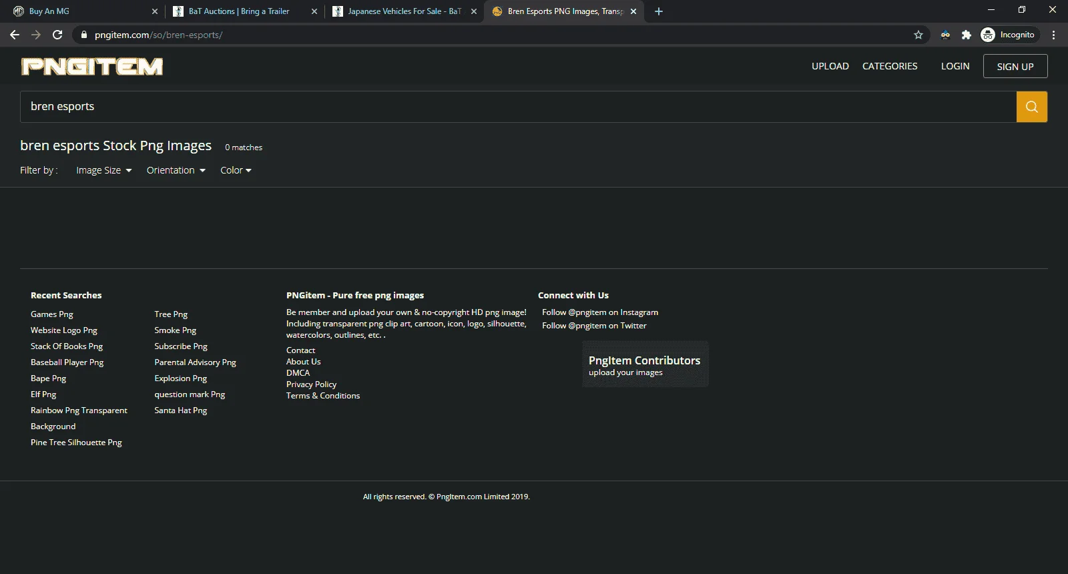Click the orange search magnifier button
1068x574 pixels.
pyautogui.click(x=1032, y=107)
